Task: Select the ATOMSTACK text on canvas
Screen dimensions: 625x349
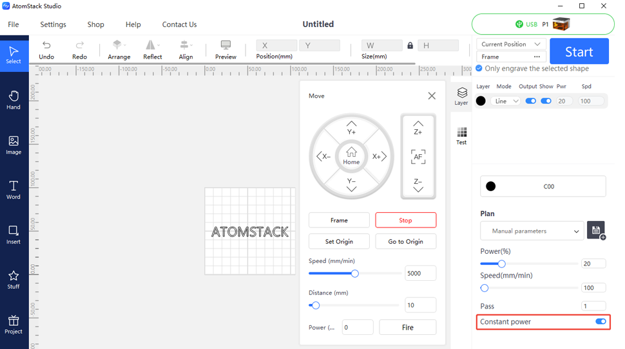Action: tap(249, 232)
